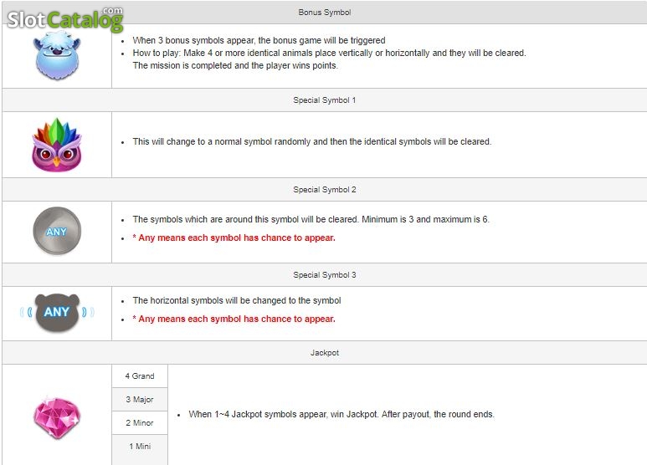Click the bear-shaped ANY symbol icon
Image resolution: width=647 pixels, height=465 pixels.
coord(57,312)
